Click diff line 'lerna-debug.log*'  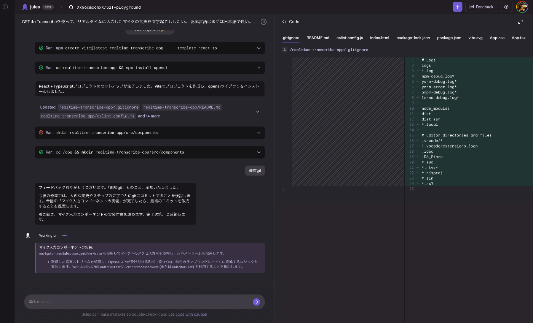coord(440,98)
